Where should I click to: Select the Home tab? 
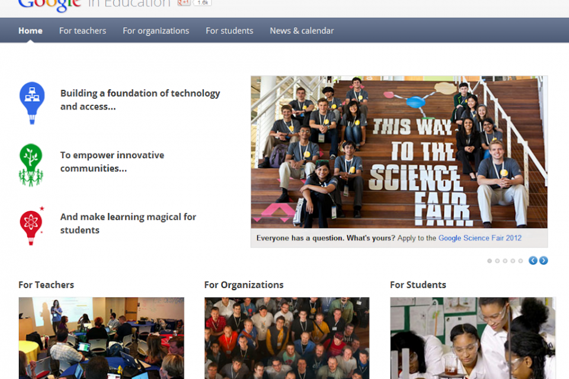click(x=30, y=31)
